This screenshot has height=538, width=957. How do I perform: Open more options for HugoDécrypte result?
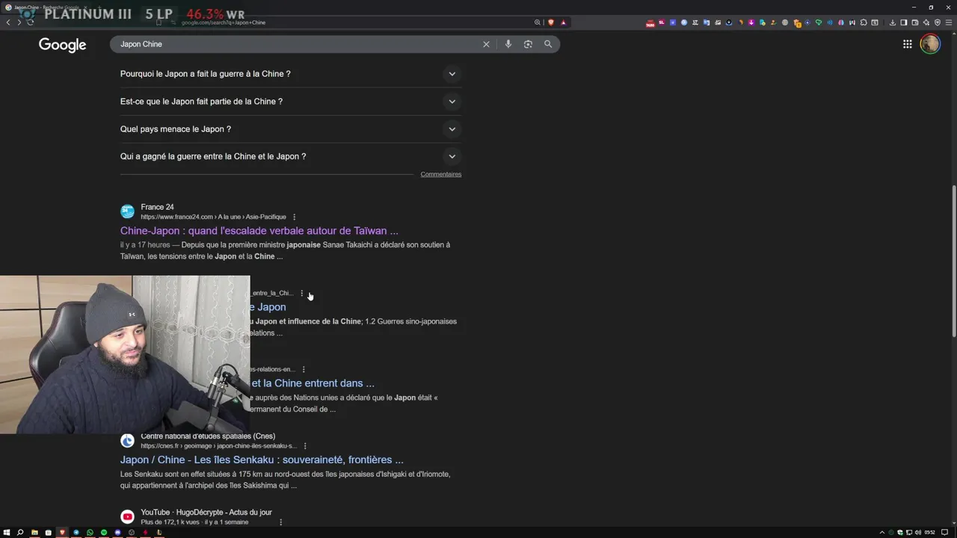click(x=281, y=522)
